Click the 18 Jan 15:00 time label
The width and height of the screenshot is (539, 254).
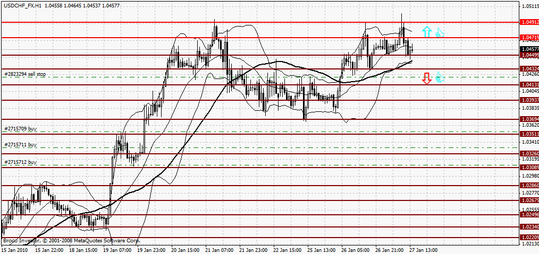coord(82,251)
